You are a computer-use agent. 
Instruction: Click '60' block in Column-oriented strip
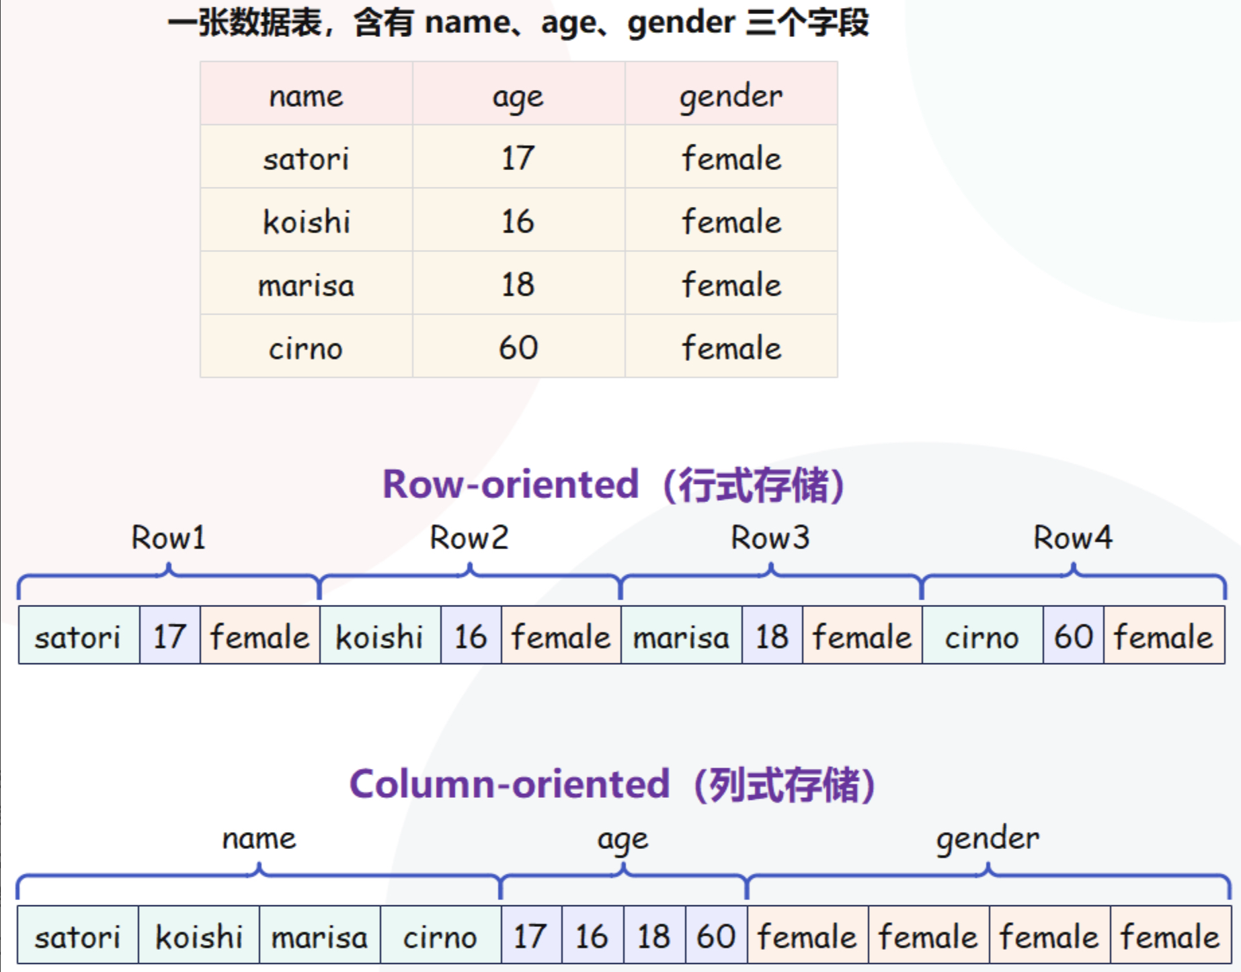pyautogui.click(x=717, y=935)
